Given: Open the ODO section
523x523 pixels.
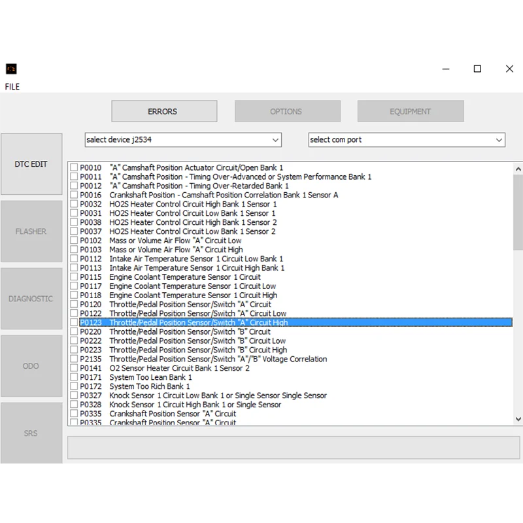Looking at the screenshot, I should pos(31,366).
